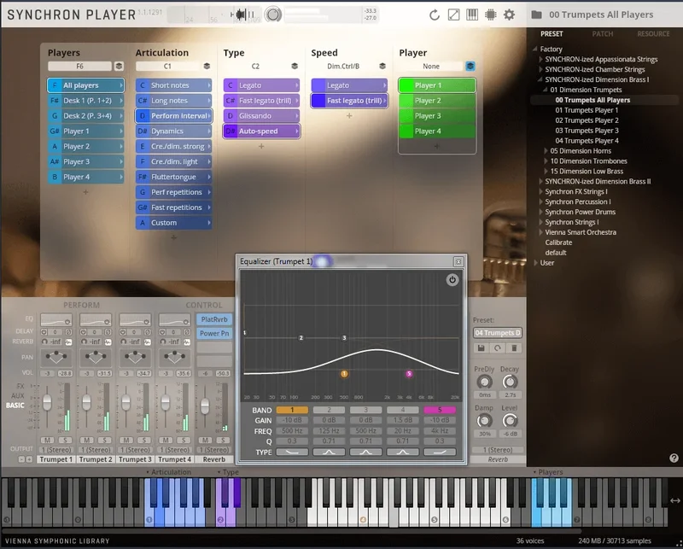Open the CPU chip settings icon
The width and height of the screenshot is (683, 549).
pyautogui.click(x=490, y=15)
